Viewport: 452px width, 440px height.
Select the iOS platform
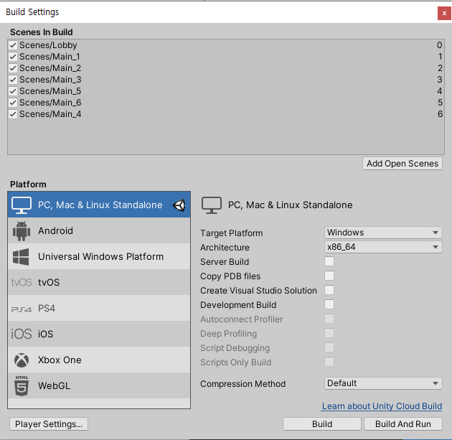(x=99, y=334)
